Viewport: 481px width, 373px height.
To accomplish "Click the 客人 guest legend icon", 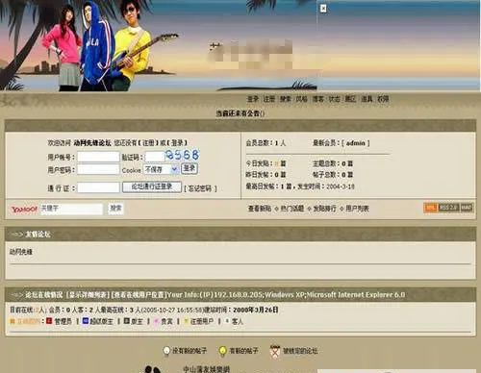I will pos(227,320).
